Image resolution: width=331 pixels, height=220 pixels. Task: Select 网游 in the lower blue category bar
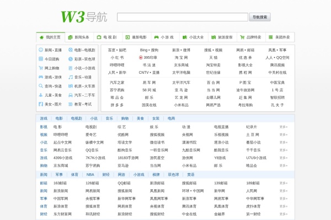[x=121, y=174]
